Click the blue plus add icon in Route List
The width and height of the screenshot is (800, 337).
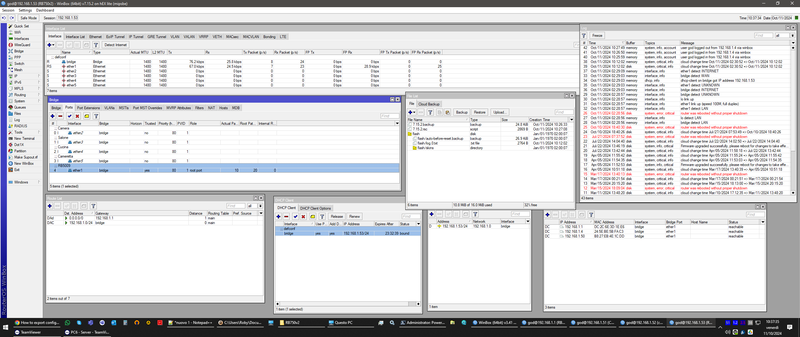click(x=50, y=206)
